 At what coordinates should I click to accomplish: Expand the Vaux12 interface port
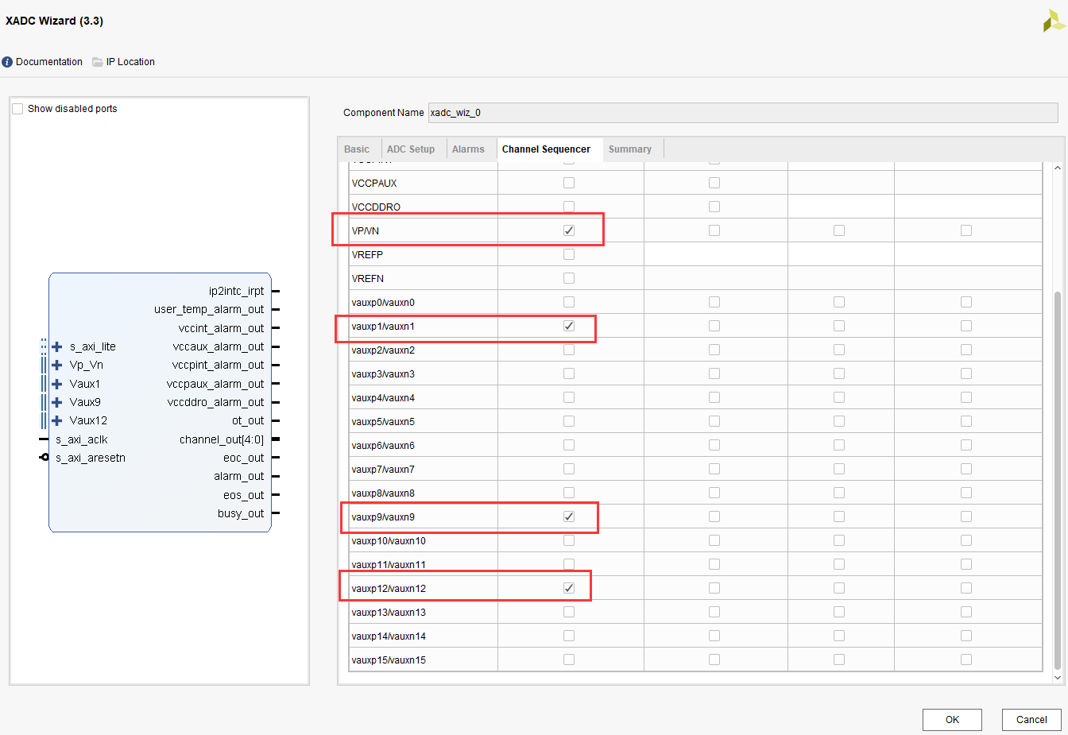click(x=57, y=421)
